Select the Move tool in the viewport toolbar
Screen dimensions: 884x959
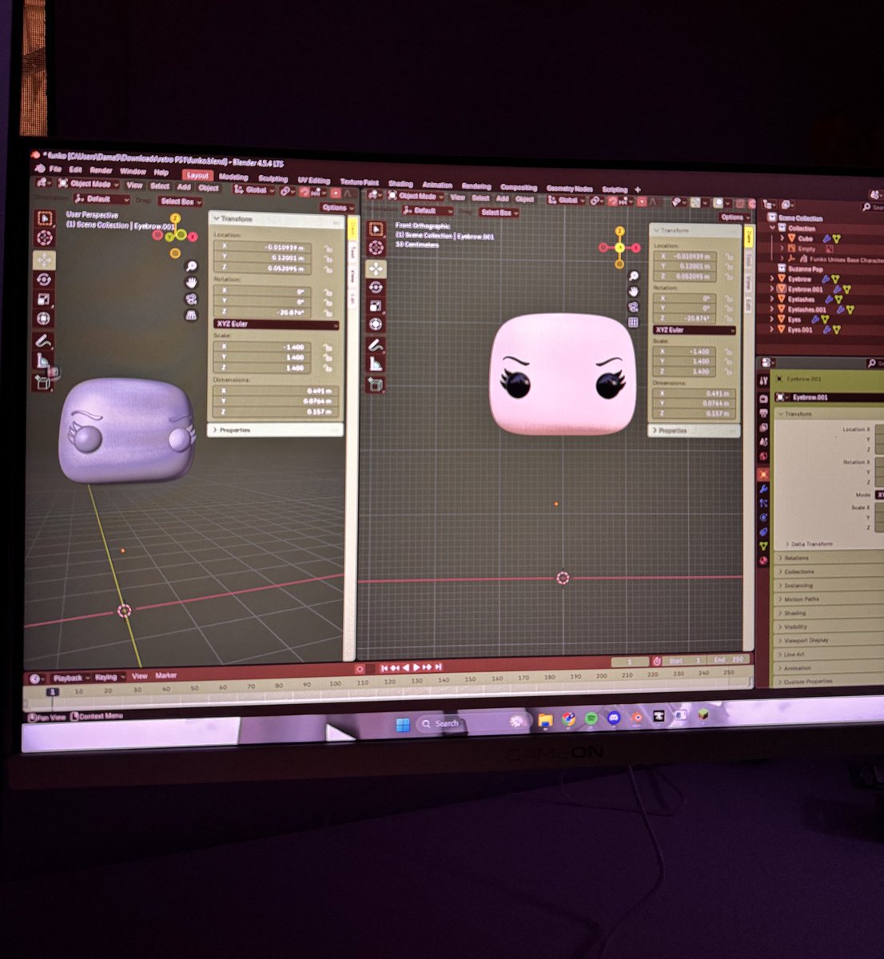[x=44, y=260]
